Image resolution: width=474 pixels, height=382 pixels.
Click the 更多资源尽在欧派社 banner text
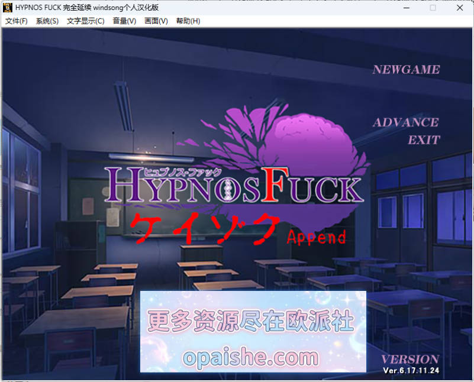[x=250, y=321]
